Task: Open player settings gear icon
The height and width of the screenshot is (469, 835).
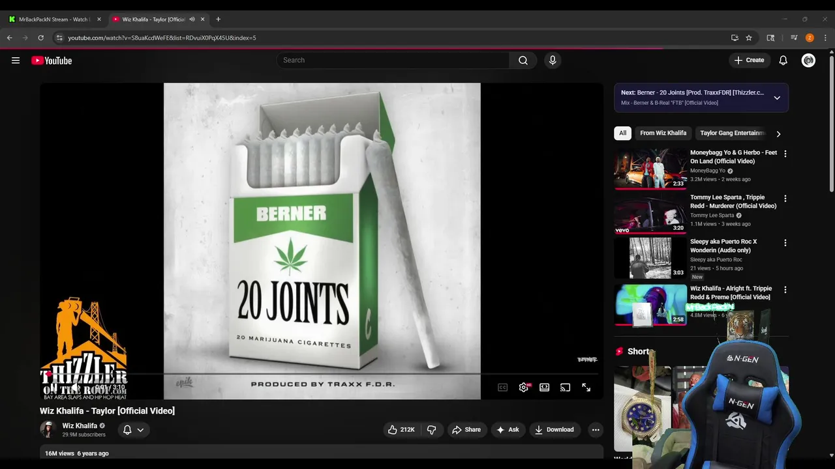Action: pos(524,388)
